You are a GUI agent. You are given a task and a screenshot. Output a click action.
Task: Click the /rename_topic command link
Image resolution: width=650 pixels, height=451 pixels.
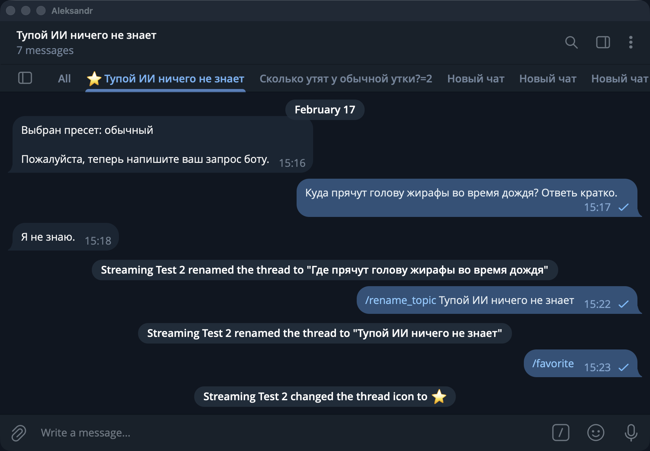(400, 300)
